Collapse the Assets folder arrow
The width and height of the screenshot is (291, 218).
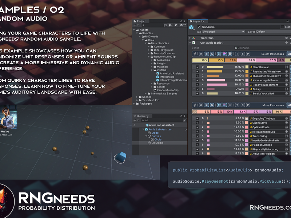[134, 30]
